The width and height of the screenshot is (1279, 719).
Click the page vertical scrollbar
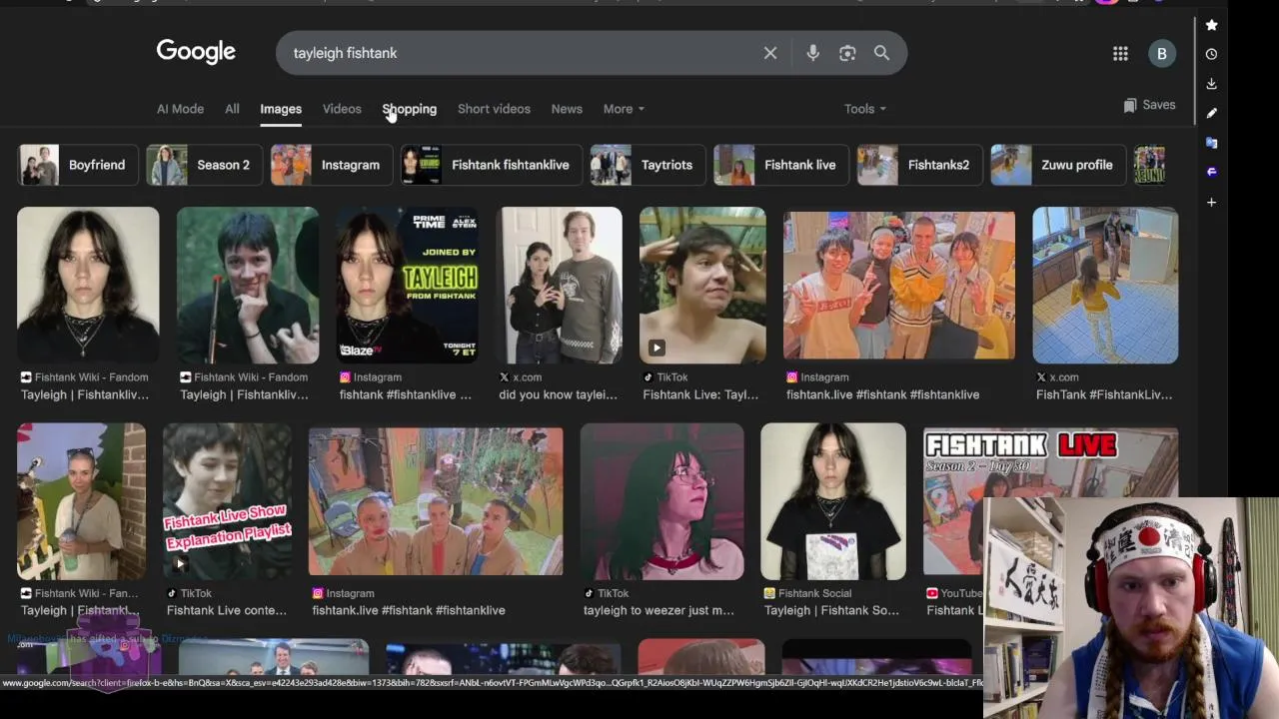coord(1195,70)
